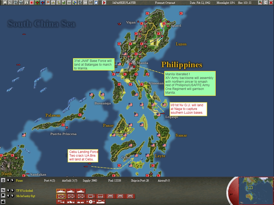Click the gear settings icon in the unit row
The height and width of the screenshot is (205, 274).
coord(91,202)
